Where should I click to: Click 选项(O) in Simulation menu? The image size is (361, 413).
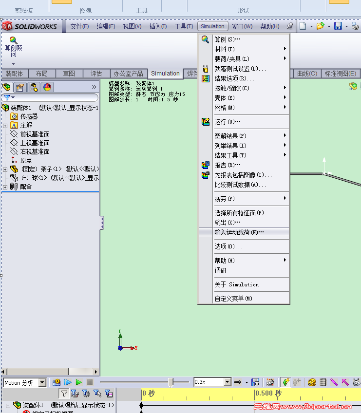click(x=244, y=246)
